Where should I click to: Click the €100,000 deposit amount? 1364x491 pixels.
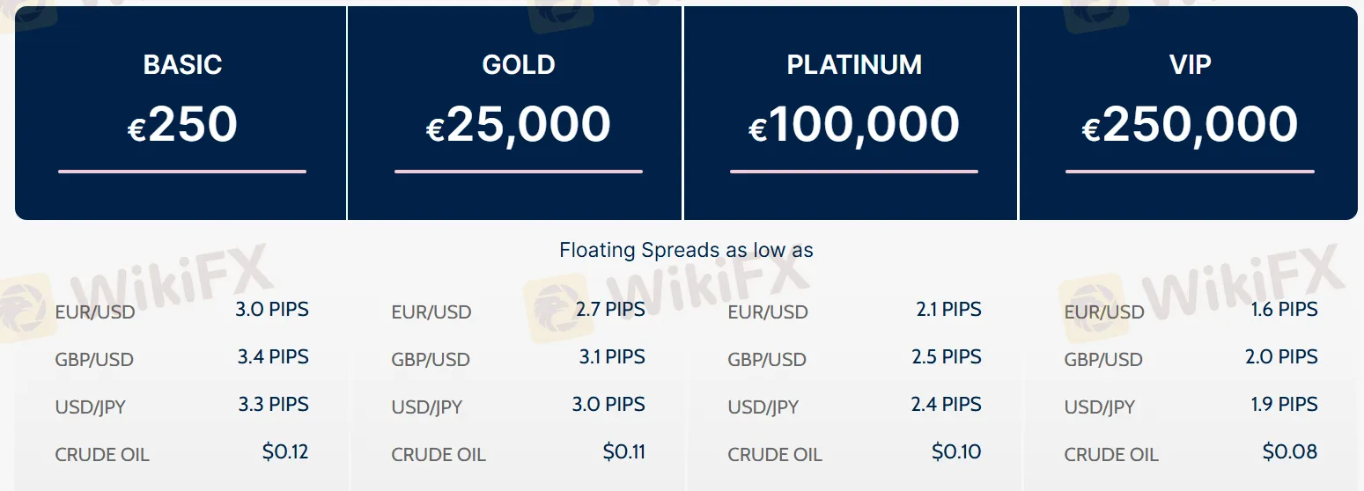[x=854, y=124]
